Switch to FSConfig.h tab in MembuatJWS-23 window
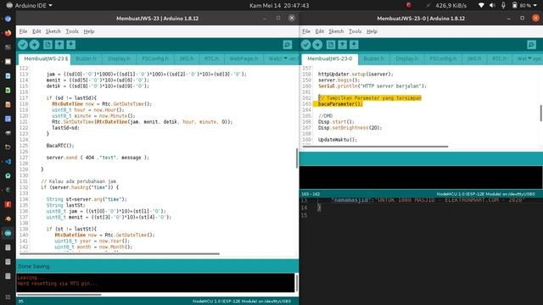 tap(155, 58)
